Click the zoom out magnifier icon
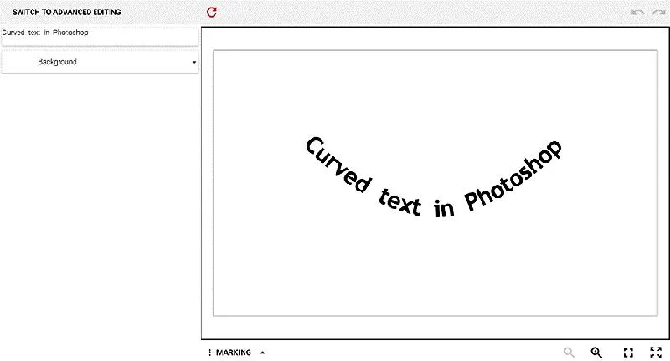 pos(569,353)
